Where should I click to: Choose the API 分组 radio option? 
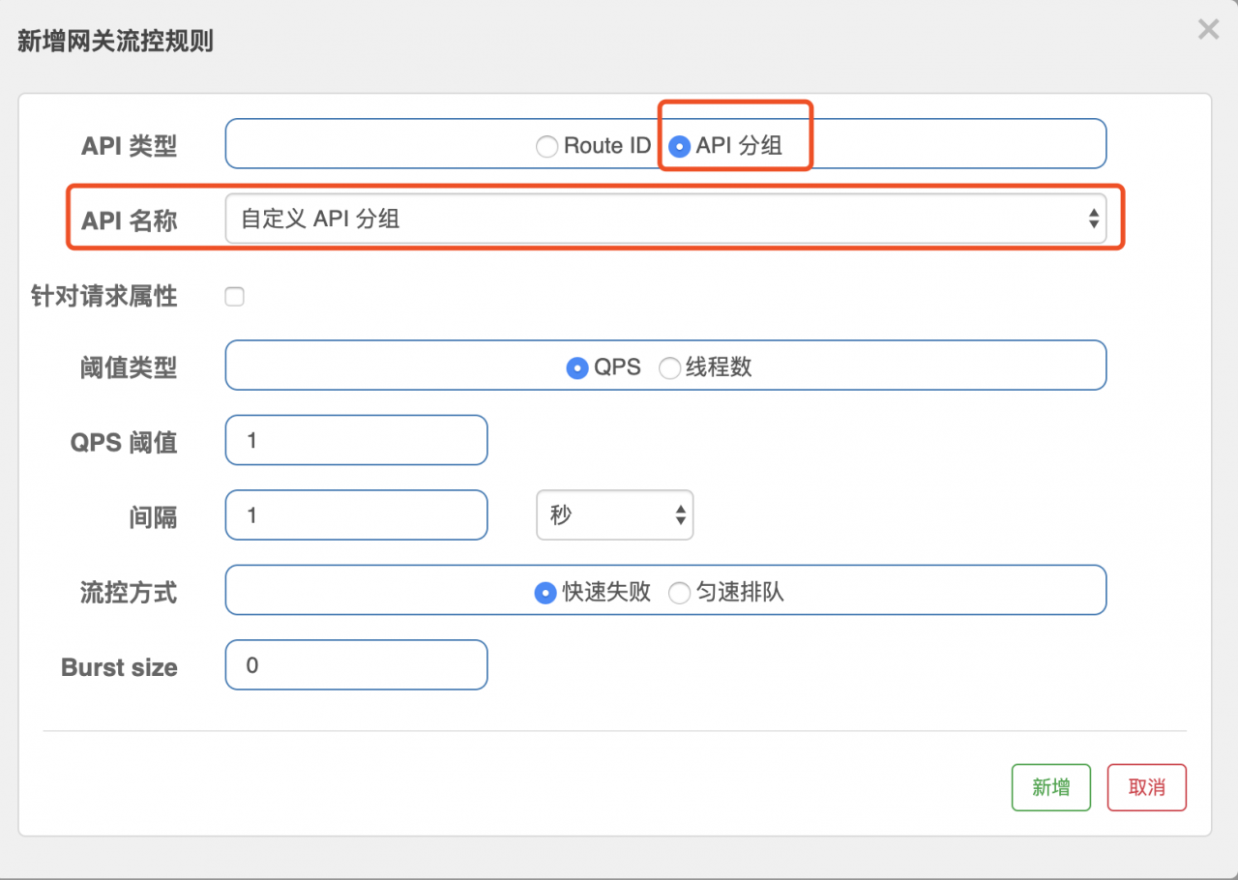(x=680, y=146)
